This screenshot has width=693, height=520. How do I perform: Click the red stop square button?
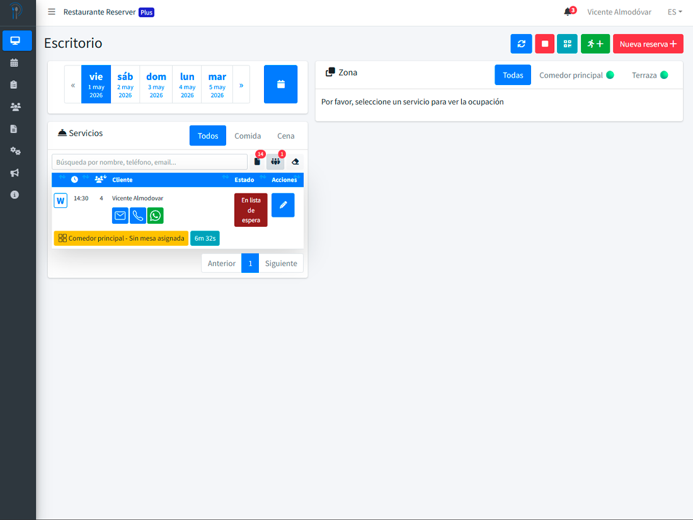(544, 43)
